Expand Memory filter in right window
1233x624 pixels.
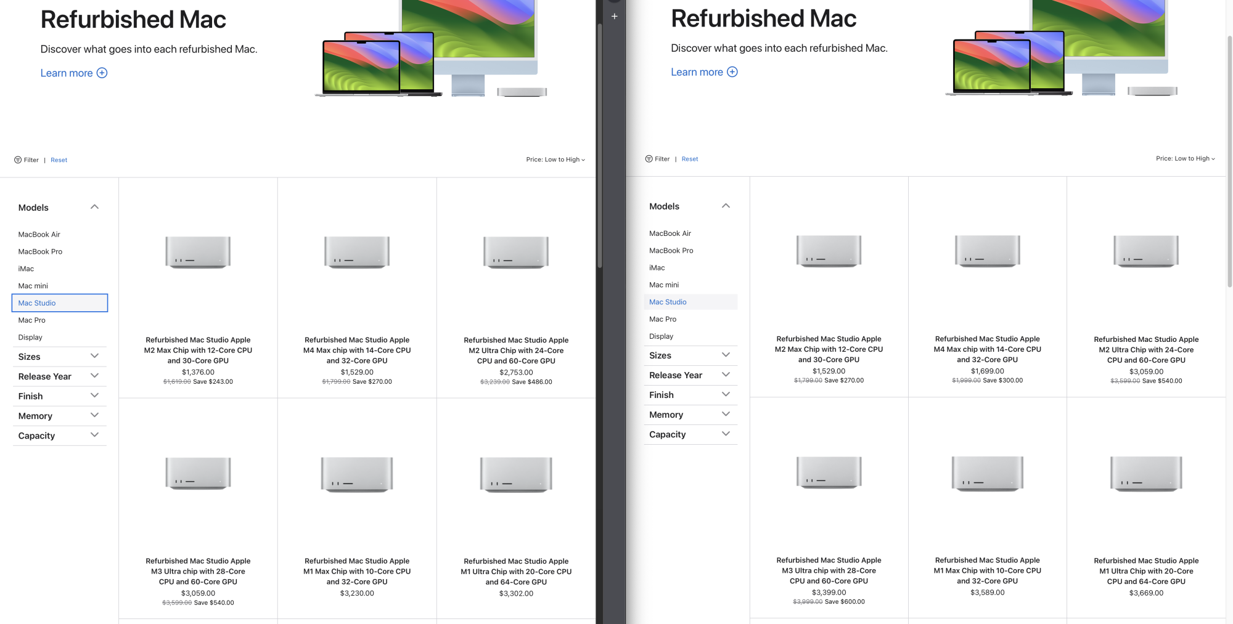click(690, 415)
